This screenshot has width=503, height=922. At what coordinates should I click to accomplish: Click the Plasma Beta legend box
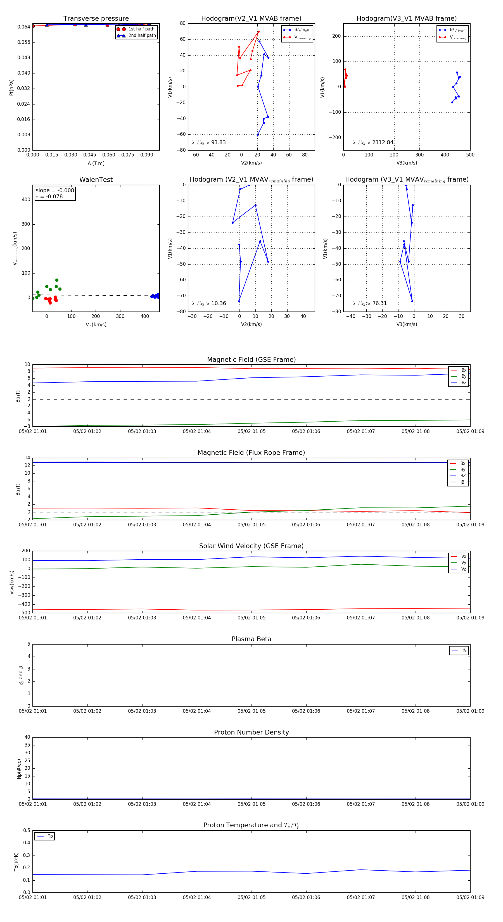pyautogui.click(x=459, y=650)
